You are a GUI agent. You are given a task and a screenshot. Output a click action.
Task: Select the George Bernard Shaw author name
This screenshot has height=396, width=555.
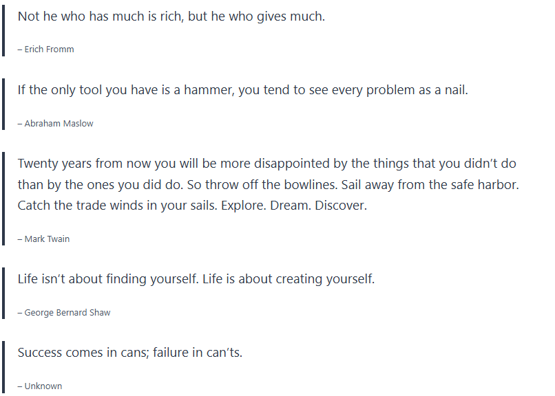[67, 313]
